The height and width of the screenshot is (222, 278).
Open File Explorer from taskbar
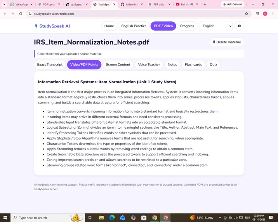[x=101, y=218]
